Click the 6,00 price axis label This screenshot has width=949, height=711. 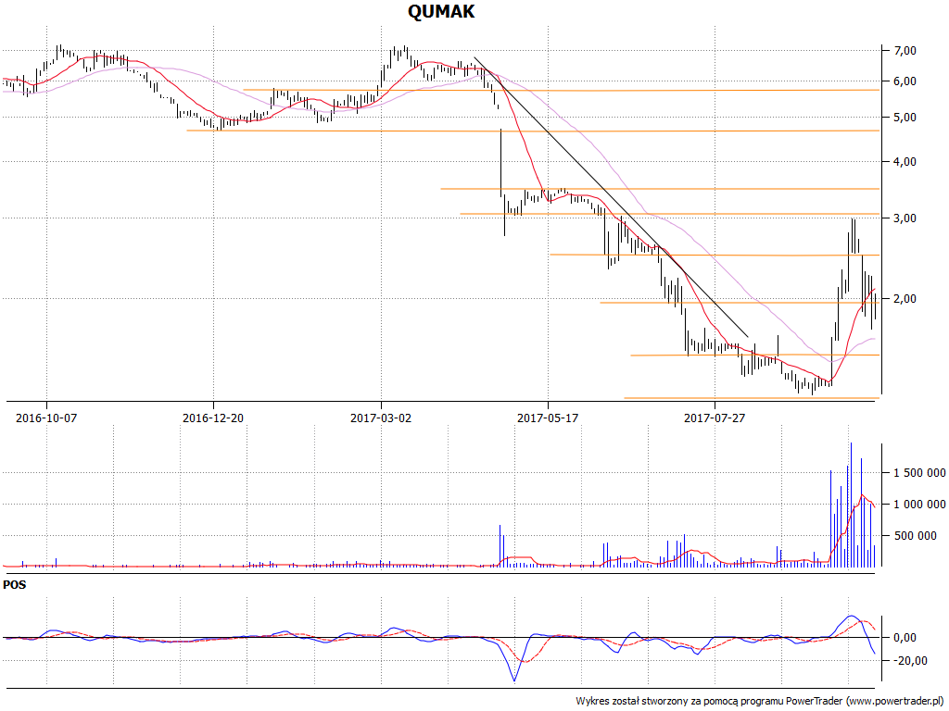(905, 81)
